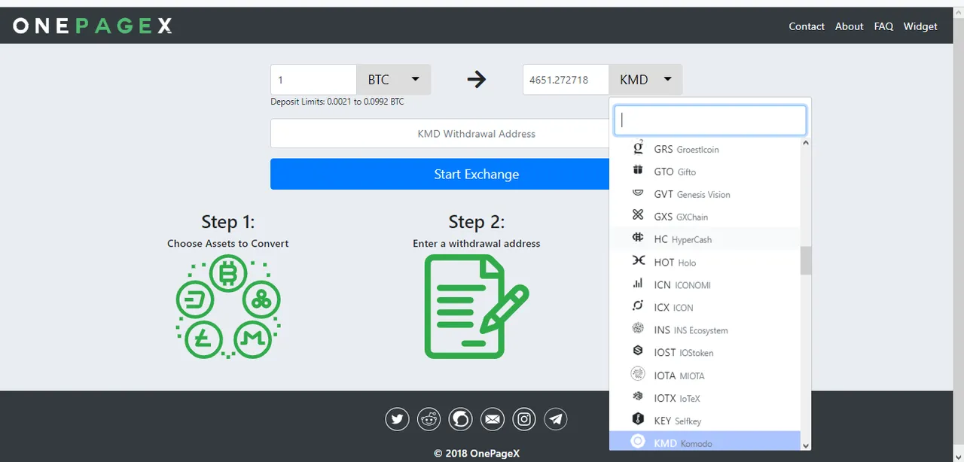Select ICX ICON from the list
The image size is (964, 462).
pyautogui.click(x=704, y=307)
